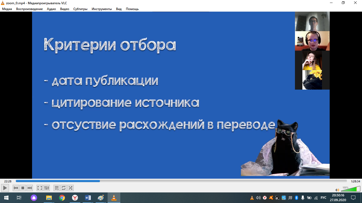The width and height of the screenshot is (362, 203).
Task: Open the Windows Start menu
Action: (6, 198)
